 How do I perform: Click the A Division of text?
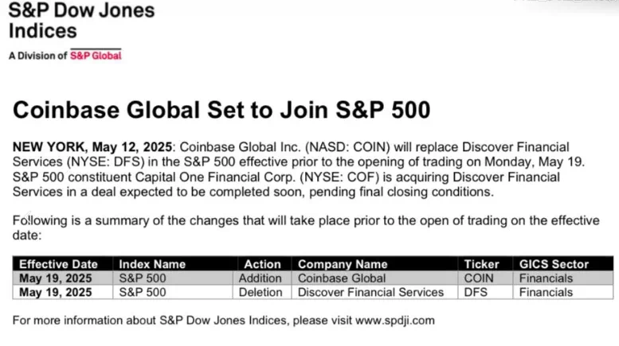(38, 56)
